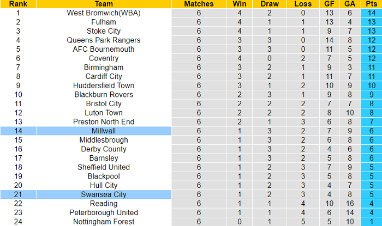
Task: Open the Preston North End entry
Action: tap(103, 121)
